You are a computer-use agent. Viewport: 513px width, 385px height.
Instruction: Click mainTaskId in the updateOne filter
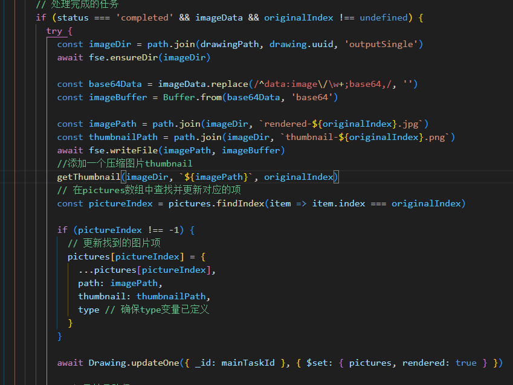click(248, 363)
